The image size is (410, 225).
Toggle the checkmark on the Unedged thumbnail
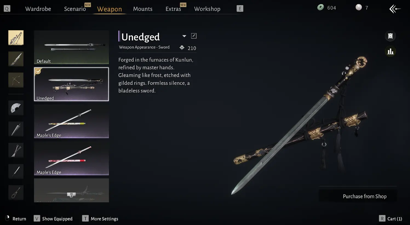tap(38, 71)
